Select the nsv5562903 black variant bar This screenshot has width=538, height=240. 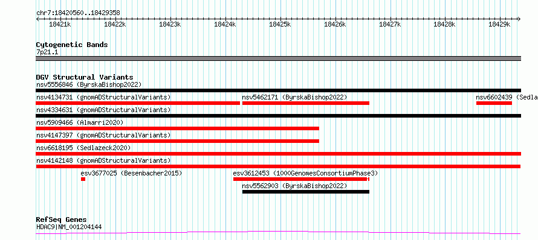point(306,192)
